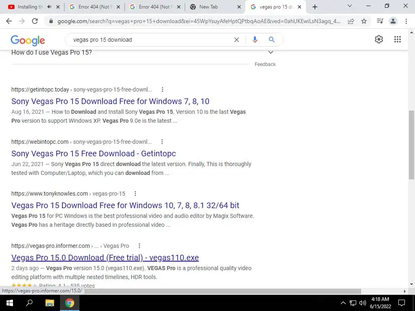This screenshot has height=311, width=415.
Task: Clear the search box text
Action: pyautogui.click(x=237, y=40)
